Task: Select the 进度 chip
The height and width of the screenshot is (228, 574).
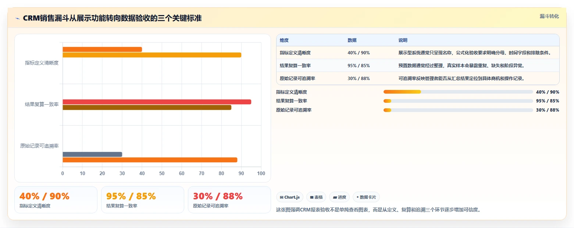Action: (x=339, y=197)
